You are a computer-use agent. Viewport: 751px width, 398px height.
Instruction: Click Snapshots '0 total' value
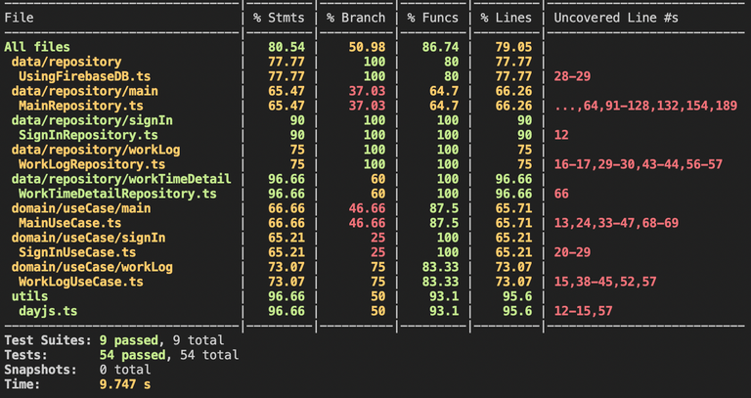point(125,370)
